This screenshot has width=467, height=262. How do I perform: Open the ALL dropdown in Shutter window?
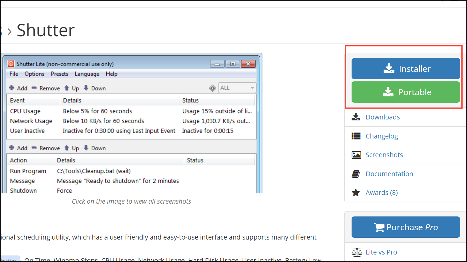tap(237, 88)
